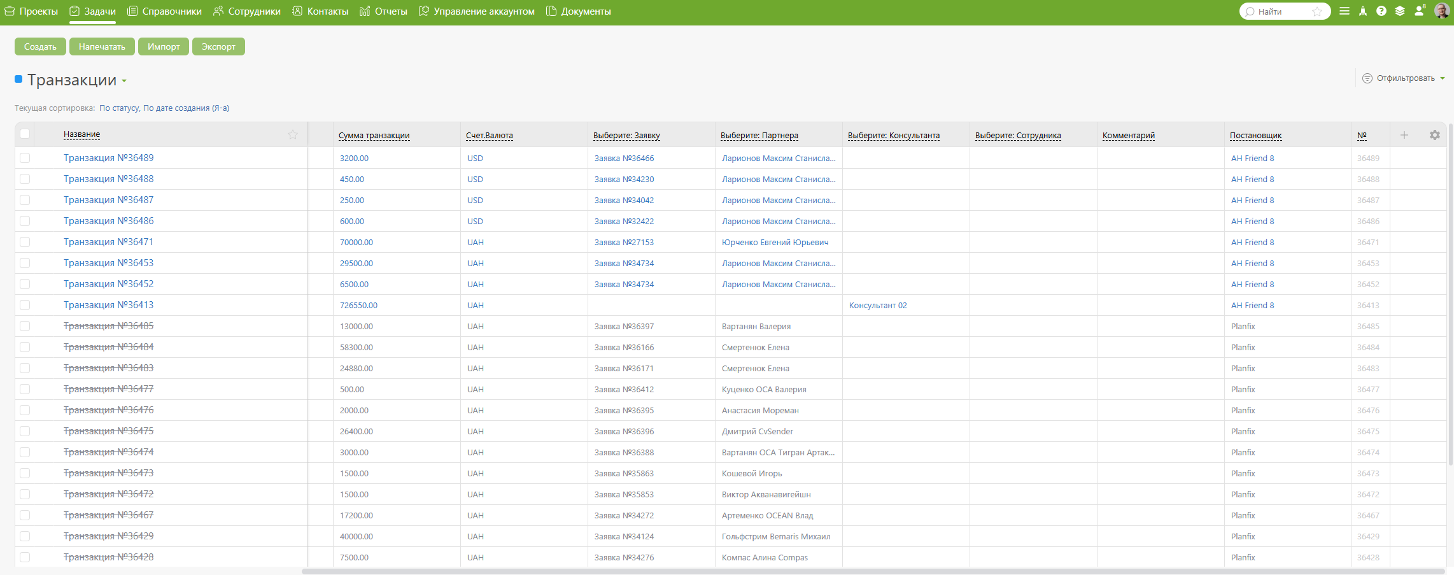Click sort link По статусу

(x=119, y=108)
